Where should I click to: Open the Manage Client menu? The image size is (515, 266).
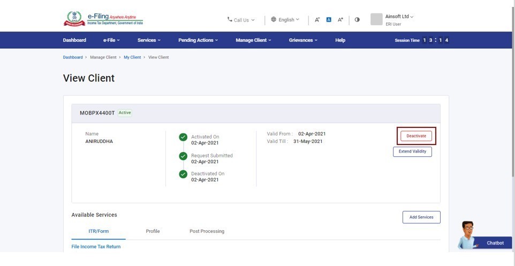[253, 40]
